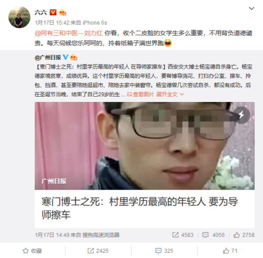Open the @广州日报 account link
Viewport: 263px width, 258px height.
(48, 57)
